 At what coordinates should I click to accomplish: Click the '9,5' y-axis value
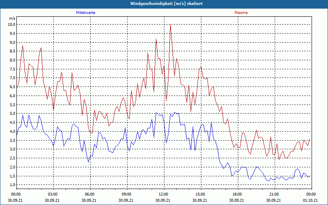pos(13,34)
